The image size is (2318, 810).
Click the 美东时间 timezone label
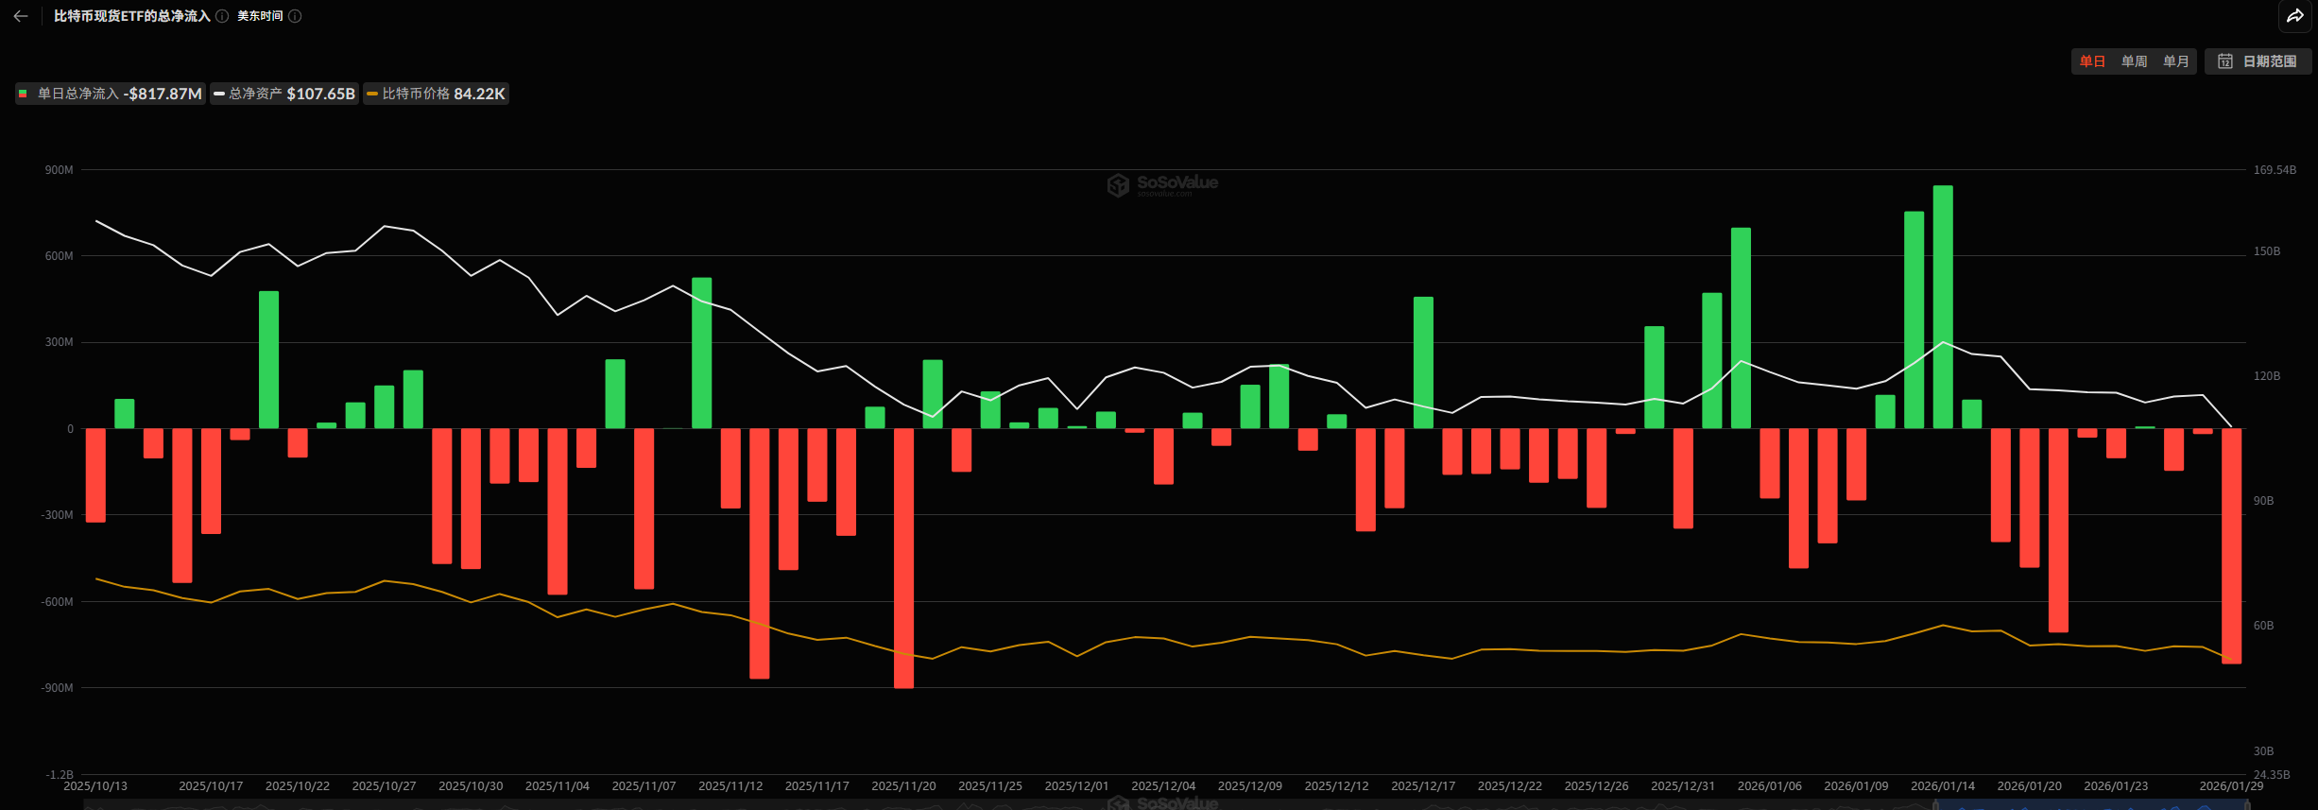(260, 16)
